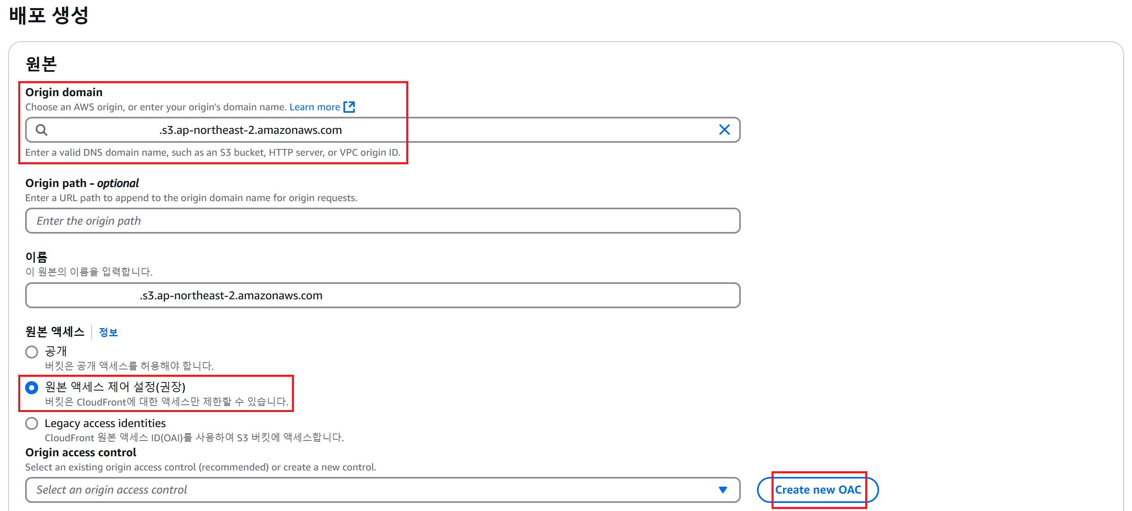
Task: Click the Origin domain text field
Action: (440, 130)
